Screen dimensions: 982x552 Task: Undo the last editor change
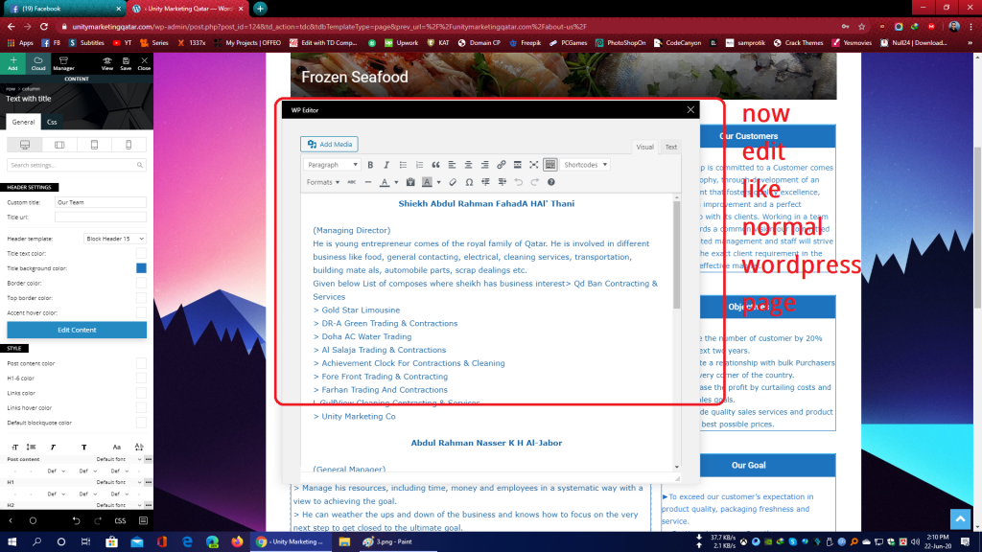coord(518,182)
